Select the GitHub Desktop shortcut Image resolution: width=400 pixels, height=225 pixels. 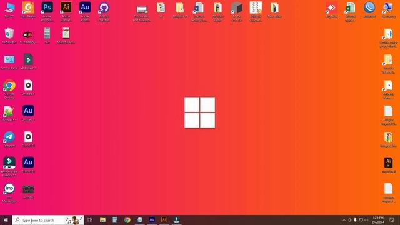click(104, 11)
